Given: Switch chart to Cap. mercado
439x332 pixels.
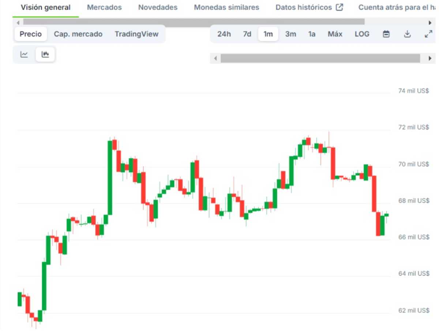Looking at the screenshot, I should tap(78, 34).
